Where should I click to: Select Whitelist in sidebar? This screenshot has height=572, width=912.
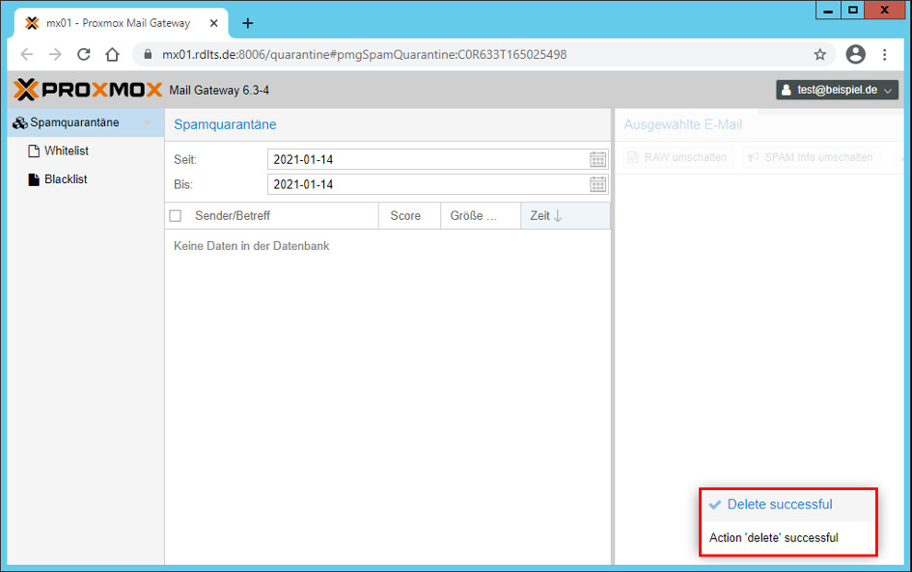coord(66,151)
